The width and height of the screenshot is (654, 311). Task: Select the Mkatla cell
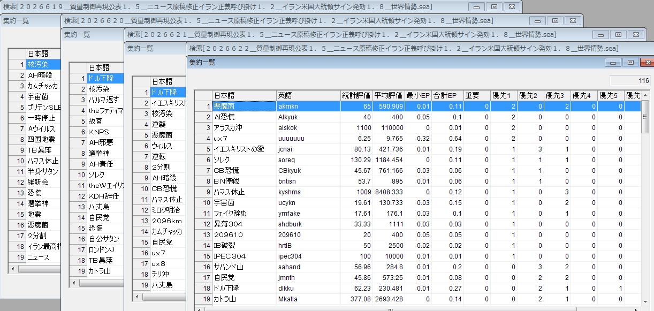coord(308,299)
